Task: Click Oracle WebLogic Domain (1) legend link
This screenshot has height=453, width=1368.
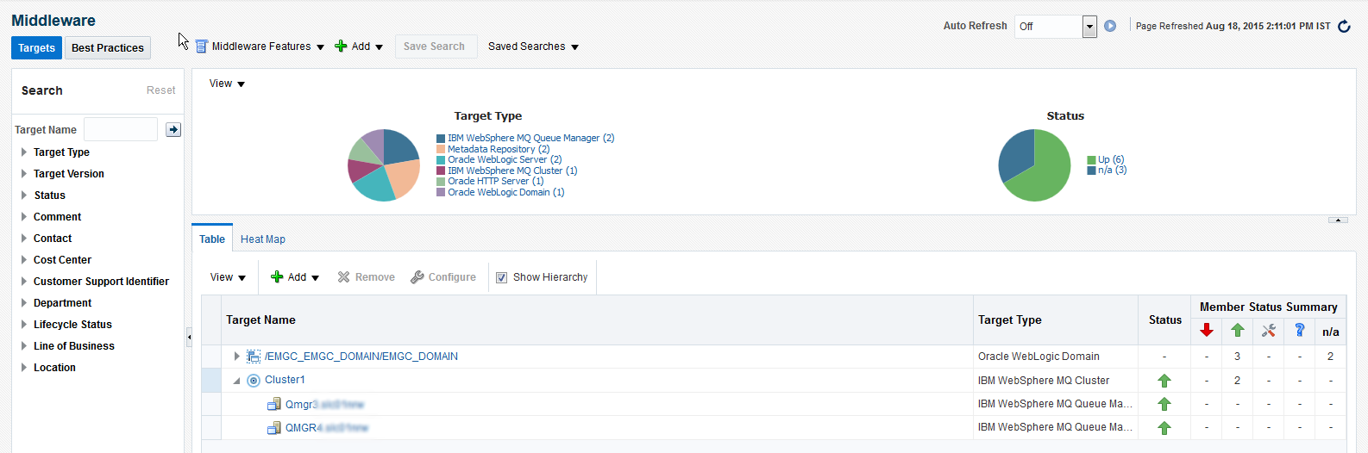Action: pos(505,192)
